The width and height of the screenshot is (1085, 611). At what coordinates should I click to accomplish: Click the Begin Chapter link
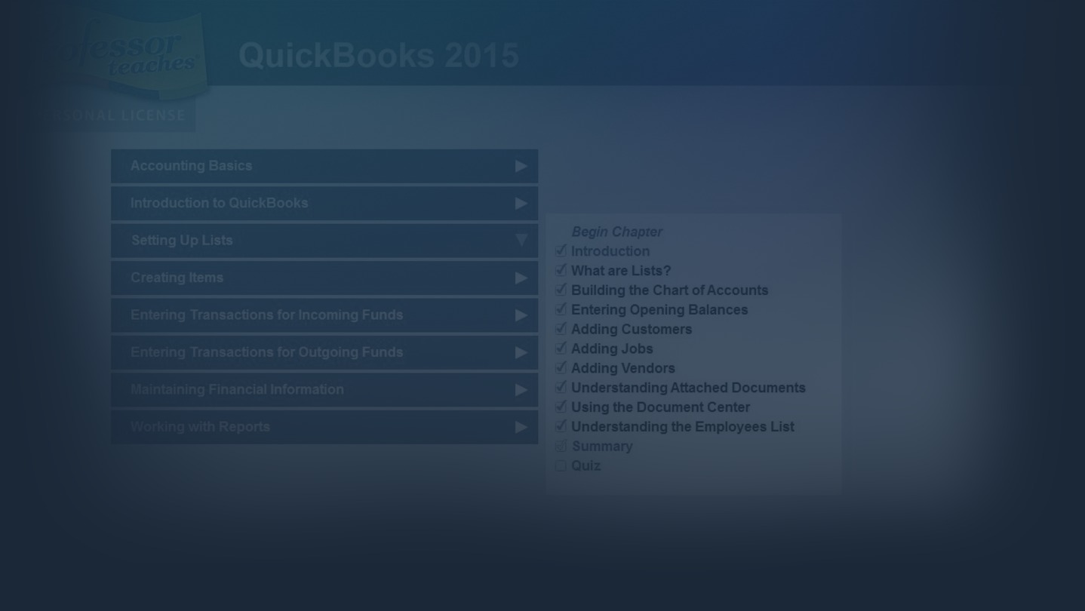(617, 232)
